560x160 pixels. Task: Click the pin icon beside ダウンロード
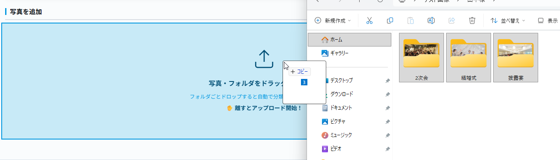pyautogui.click(x=387, y=94)
